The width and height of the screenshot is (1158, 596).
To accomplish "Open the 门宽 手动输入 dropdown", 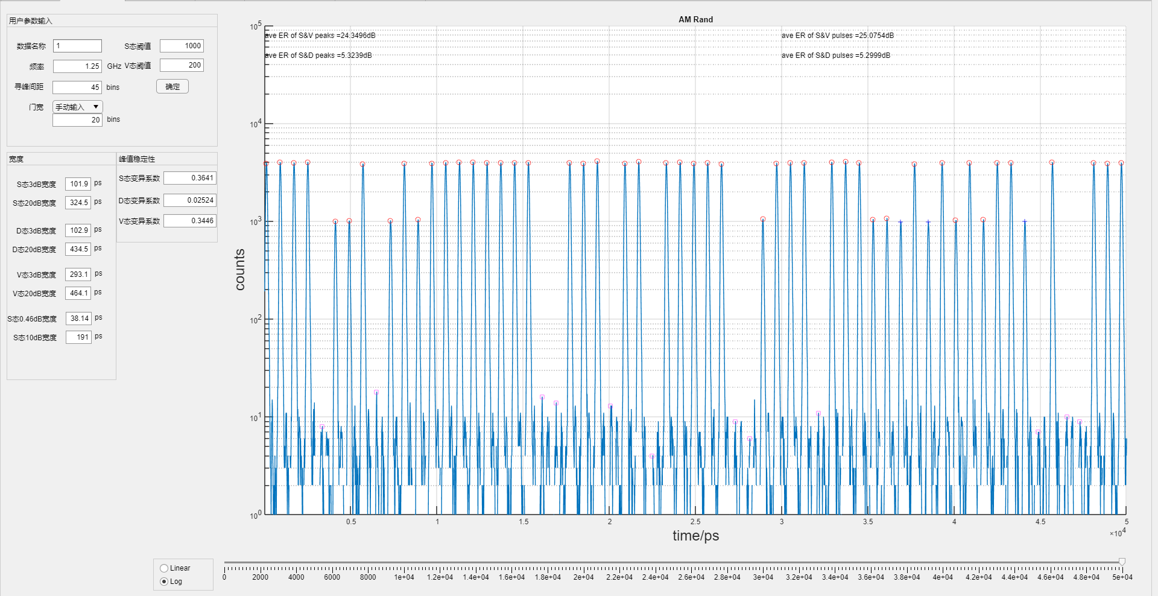I will coord(78,107).
